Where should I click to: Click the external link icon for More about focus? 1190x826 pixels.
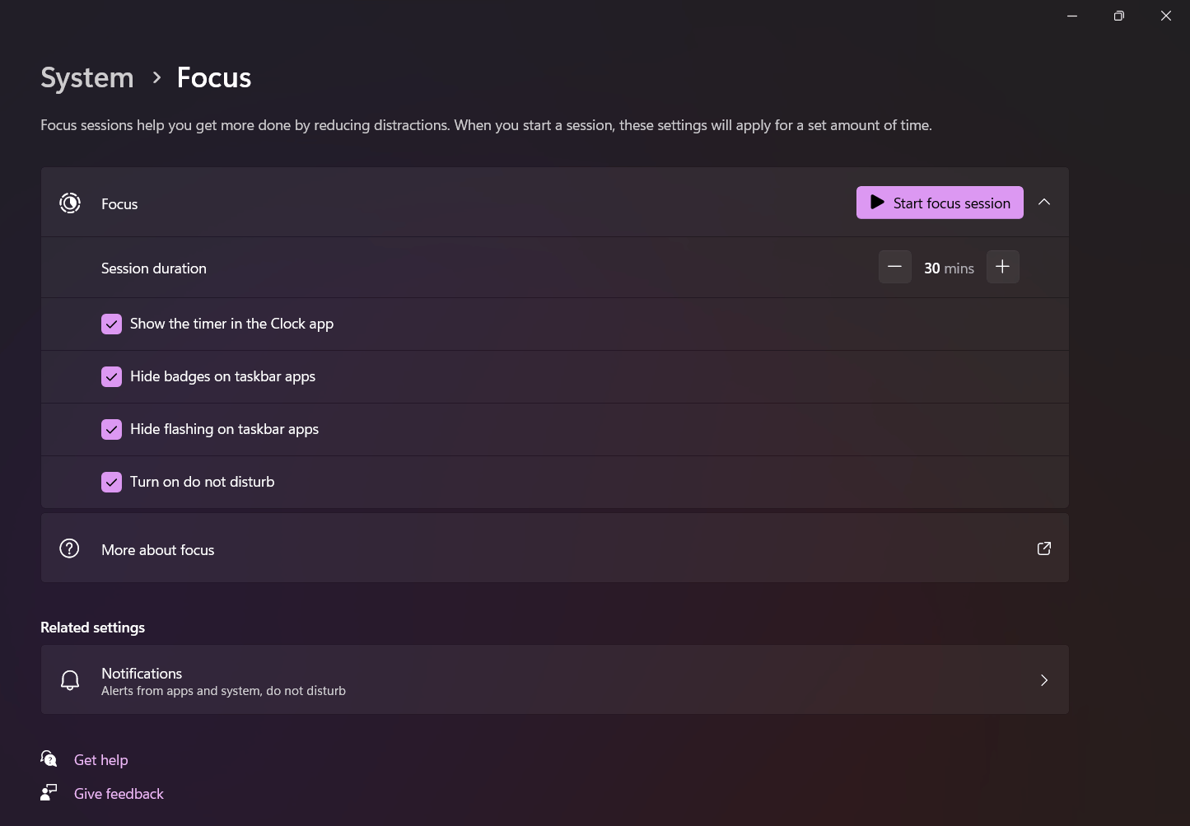pos(1043,548)
